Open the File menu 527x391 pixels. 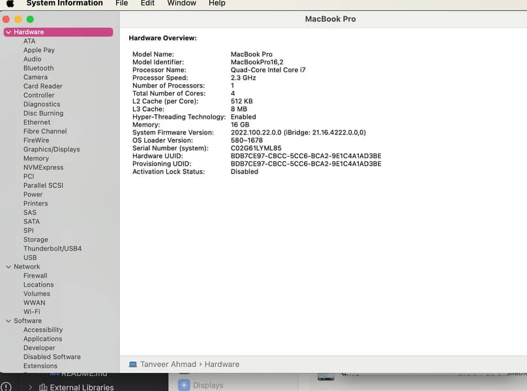click(121, 3)
